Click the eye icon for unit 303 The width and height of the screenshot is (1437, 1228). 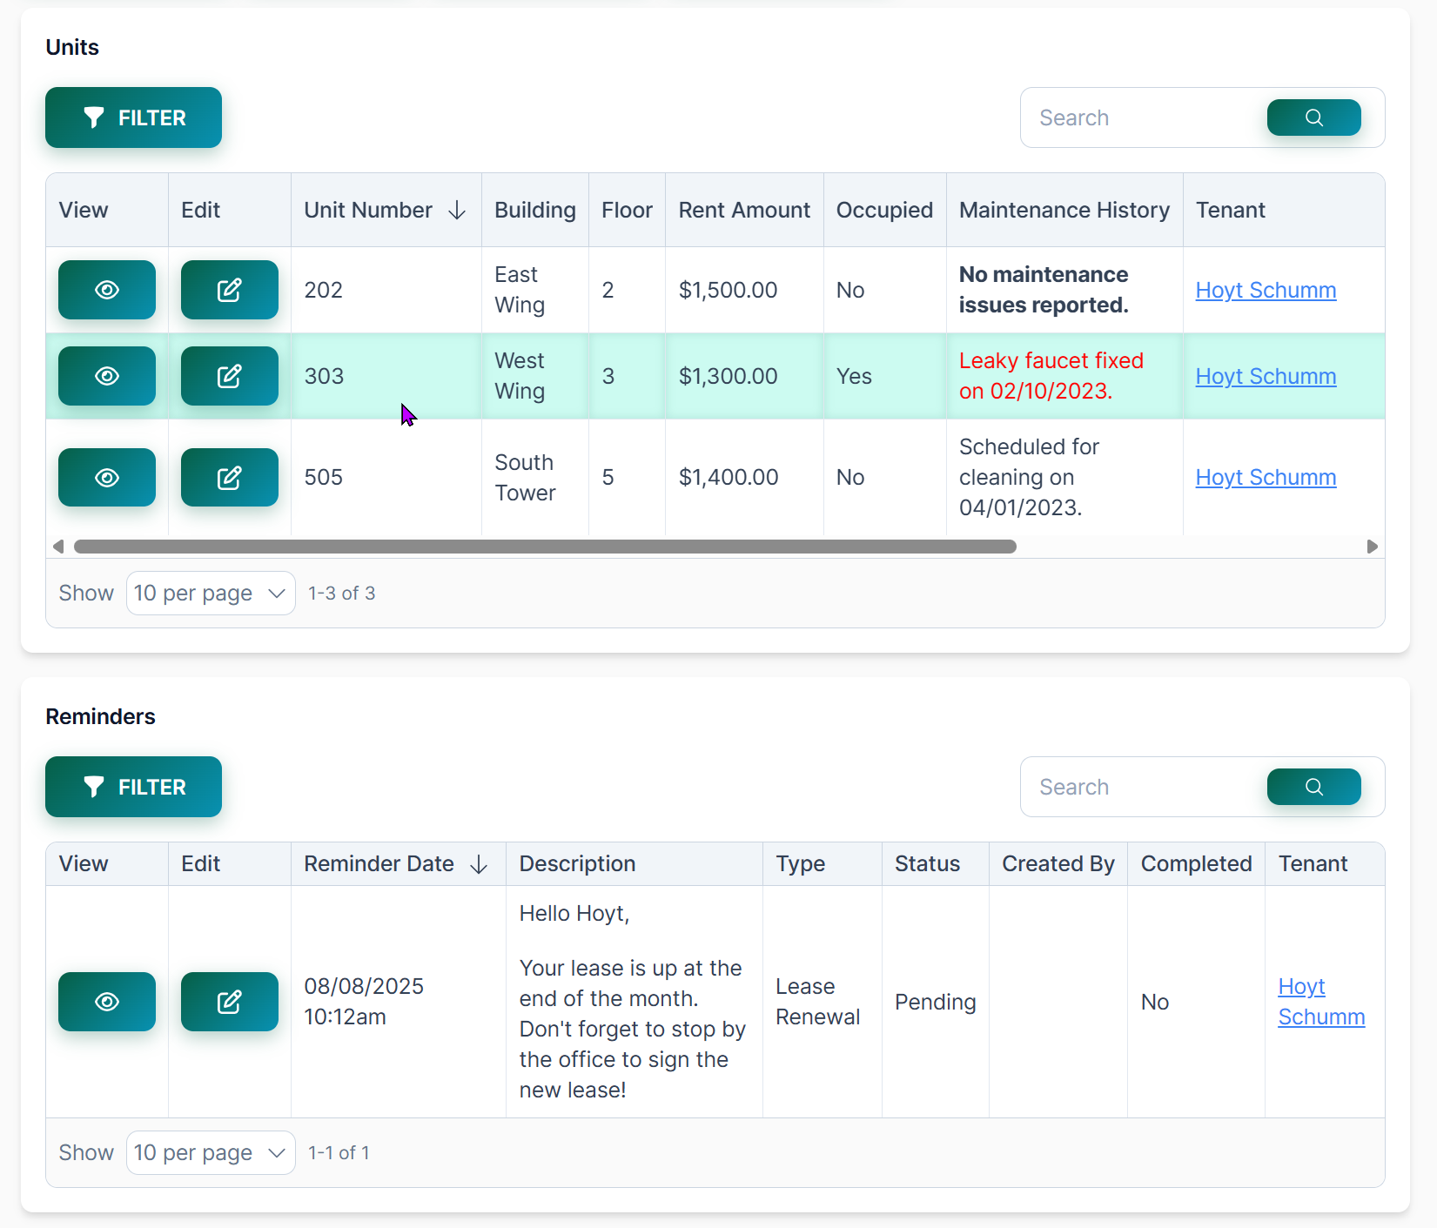pos(106,376)
